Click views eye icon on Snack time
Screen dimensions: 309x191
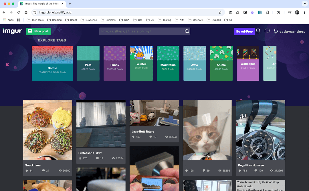pos(60,170)
